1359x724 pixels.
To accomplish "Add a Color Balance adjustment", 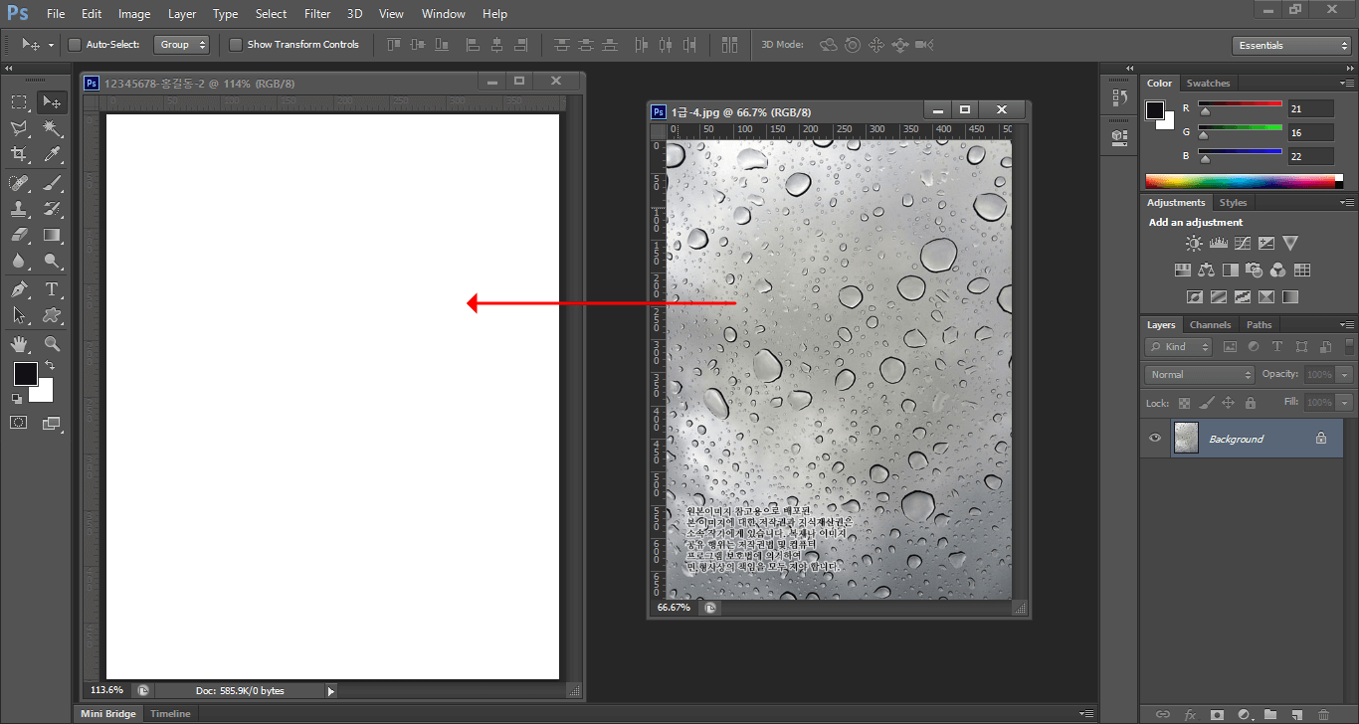I will (1206, 270).
